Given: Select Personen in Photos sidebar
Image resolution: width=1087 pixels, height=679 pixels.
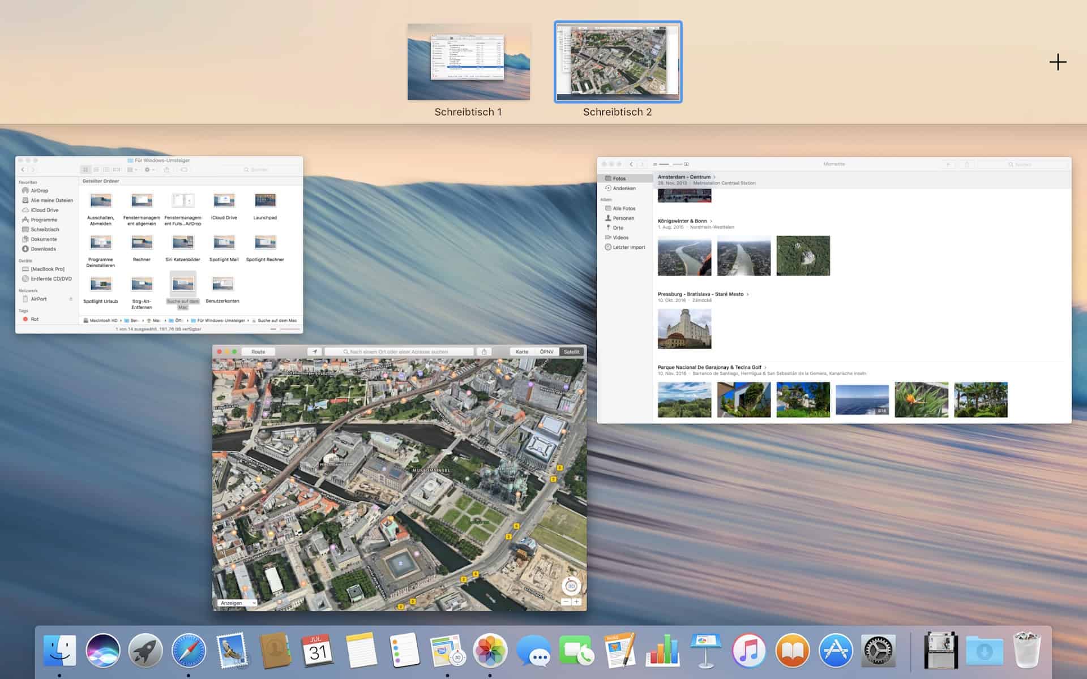Looking at the screenshot, I should 626,218.
